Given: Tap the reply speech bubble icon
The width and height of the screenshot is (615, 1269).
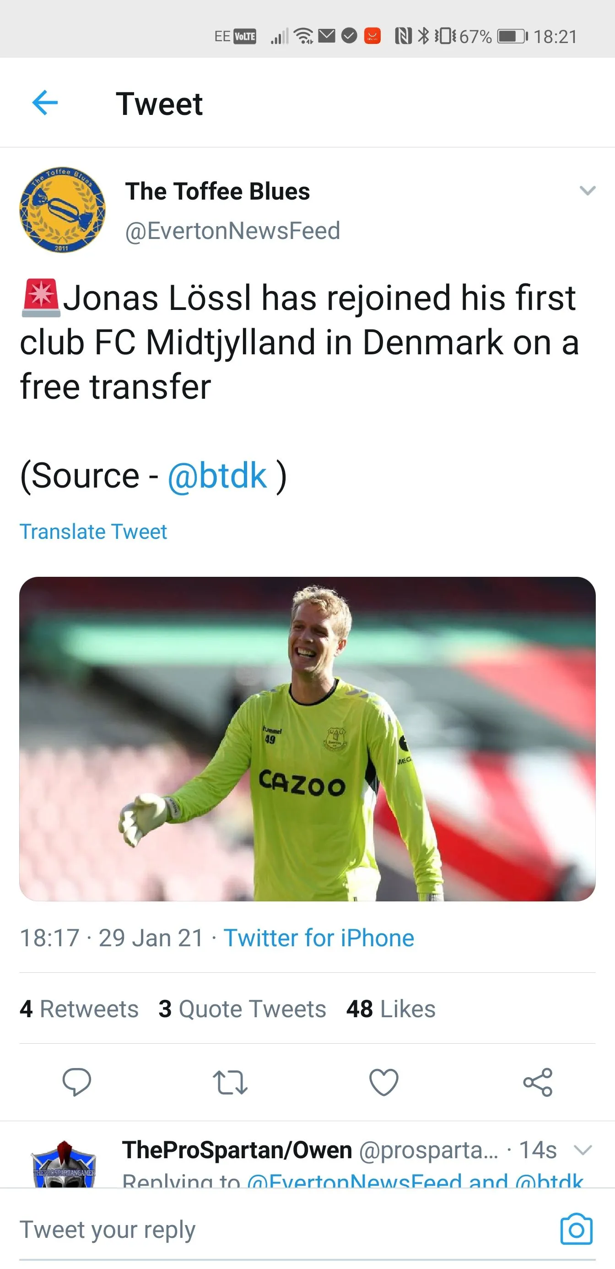Looking at the screenshot, I should point(77,1082).
